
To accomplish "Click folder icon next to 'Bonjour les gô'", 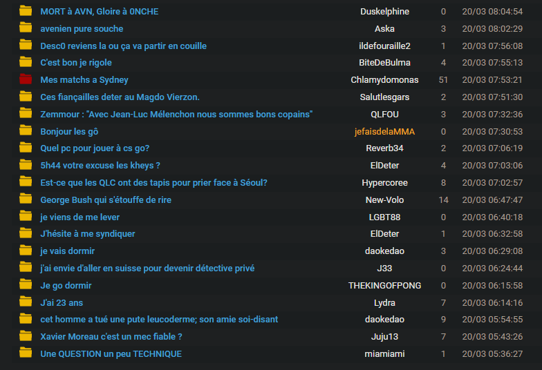I will 26,130.
